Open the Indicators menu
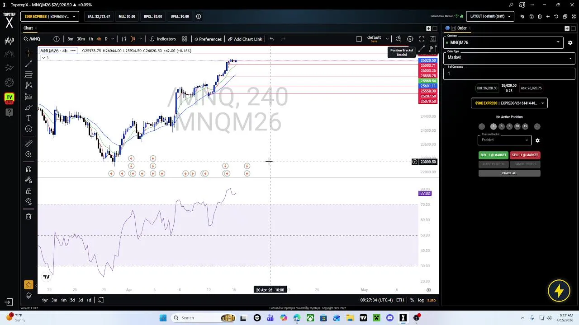 pyautogui.click(x=163, y=39)
